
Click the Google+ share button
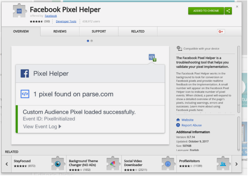point(221,31)
